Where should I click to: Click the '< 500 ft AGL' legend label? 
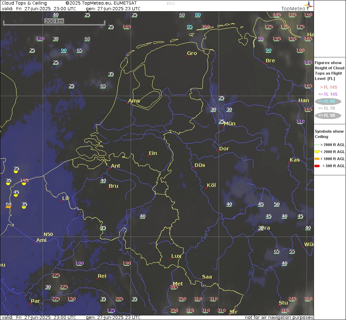[333, 166]
